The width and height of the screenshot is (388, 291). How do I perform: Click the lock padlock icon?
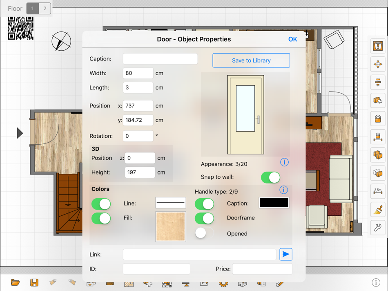point(378,119)
